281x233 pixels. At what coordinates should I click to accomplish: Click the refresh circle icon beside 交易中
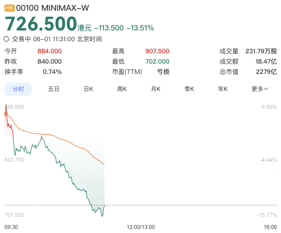[x=6, y=39]
